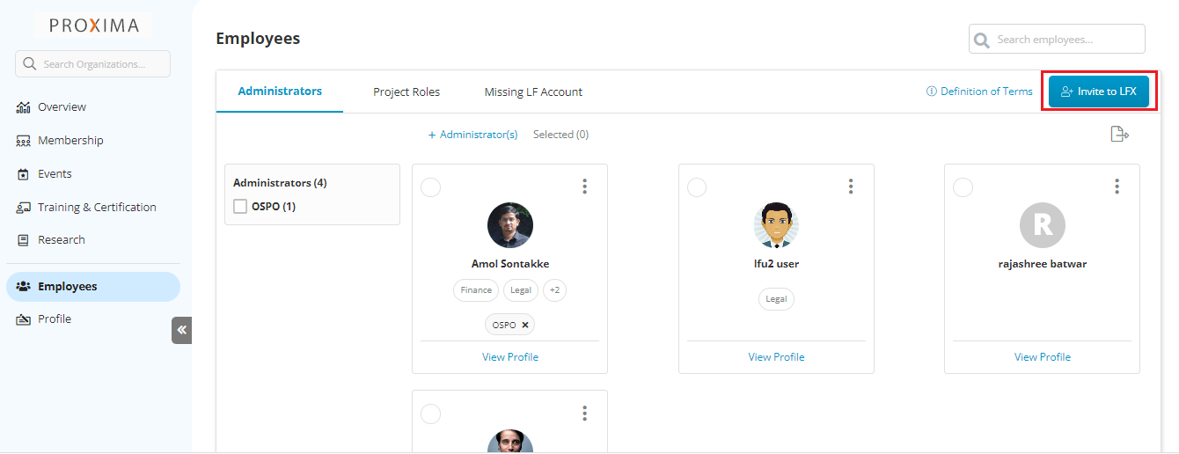The image size is (1179, 454).
Task: Open the View Profile link for lfu2 user
Action: click(x=776, y=357)
